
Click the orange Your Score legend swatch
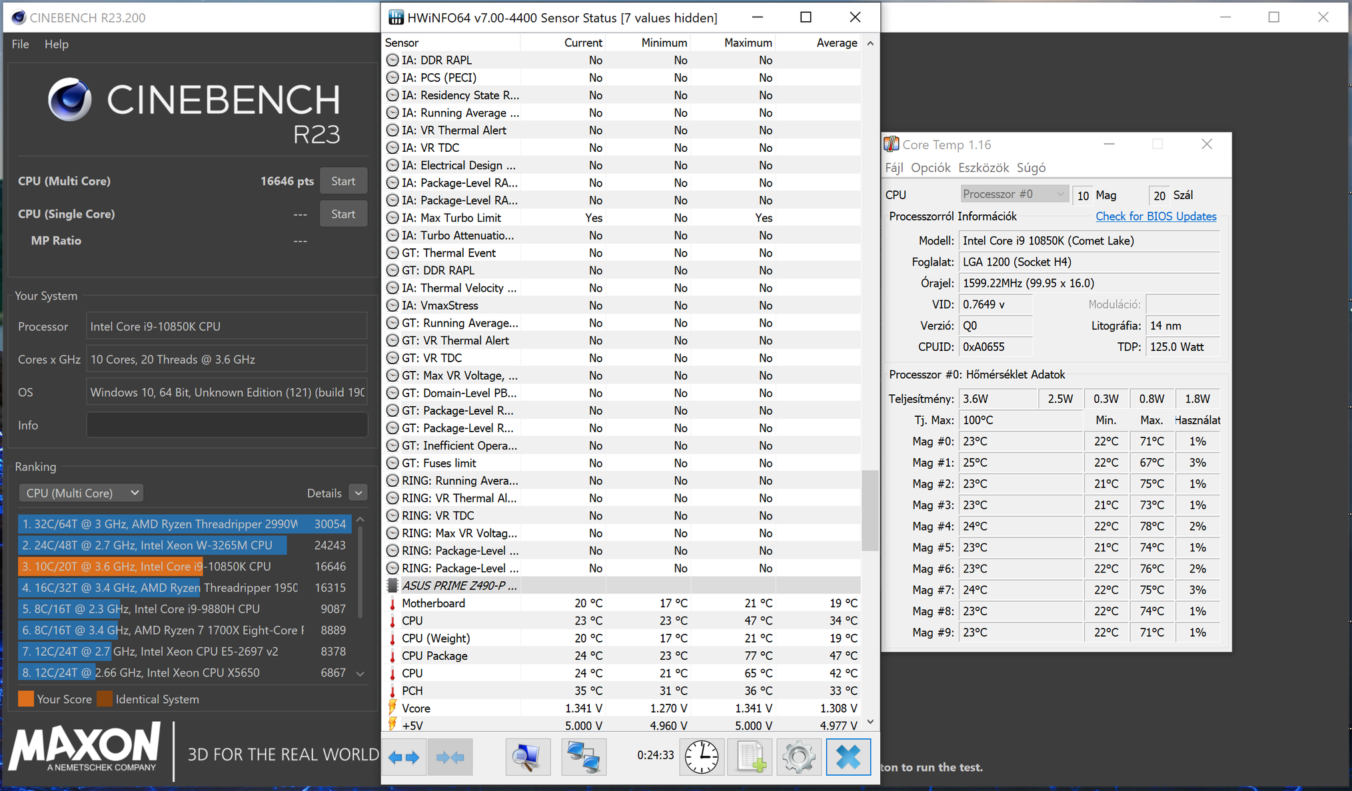[x=26, y=699]
